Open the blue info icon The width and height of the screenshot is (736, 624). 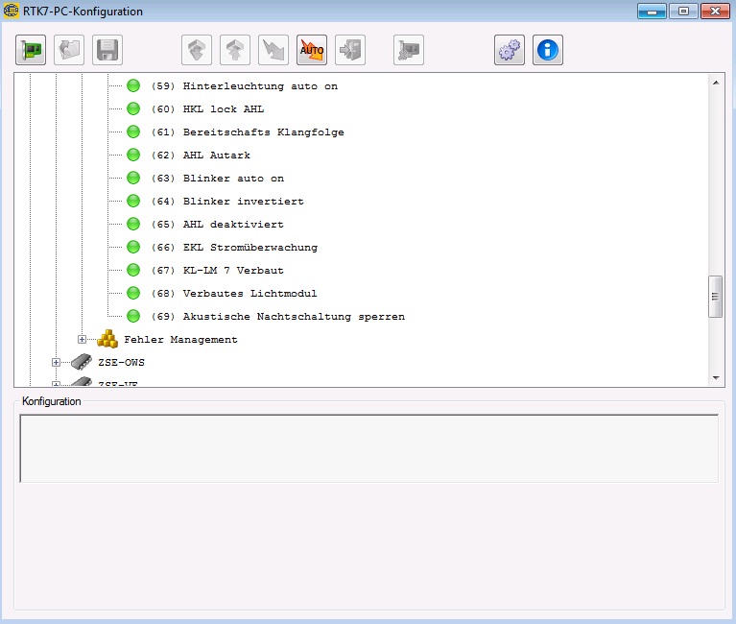[x=548, y=50]
